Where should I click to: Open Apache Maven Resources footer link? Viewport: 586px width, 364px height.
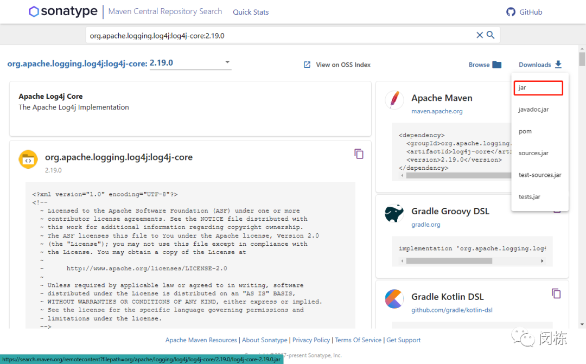(x=201, y=340)
